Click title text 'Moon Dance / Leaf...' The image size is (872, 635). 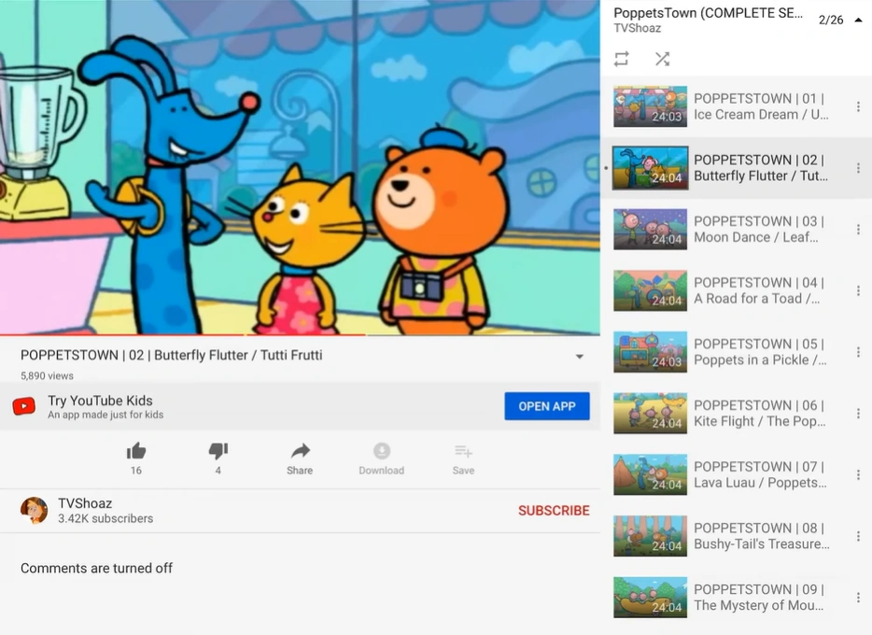(756, 237)
